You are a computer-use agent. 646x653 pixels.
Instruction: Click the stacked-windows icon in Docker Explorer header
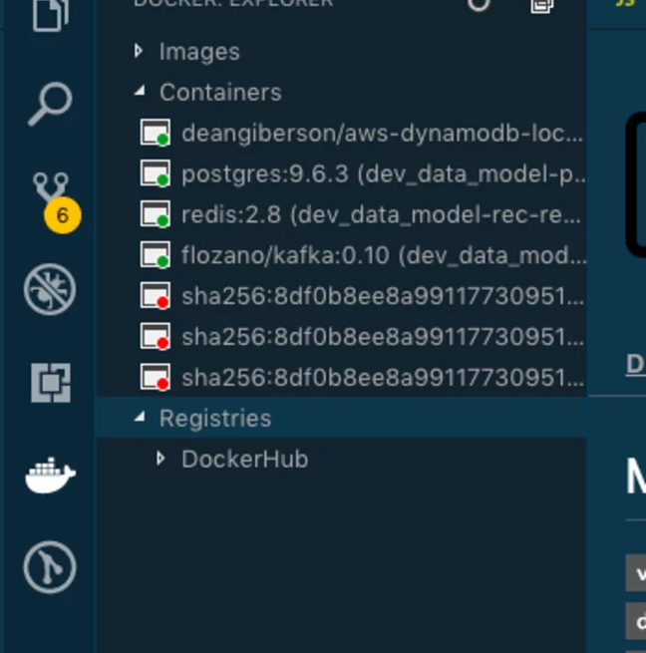[x=542, y=6]
